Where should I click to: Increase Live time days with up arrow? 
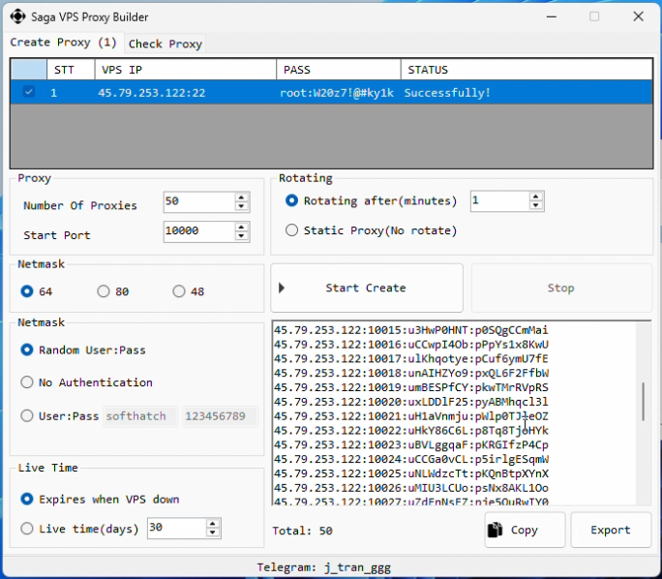[212, 524]
